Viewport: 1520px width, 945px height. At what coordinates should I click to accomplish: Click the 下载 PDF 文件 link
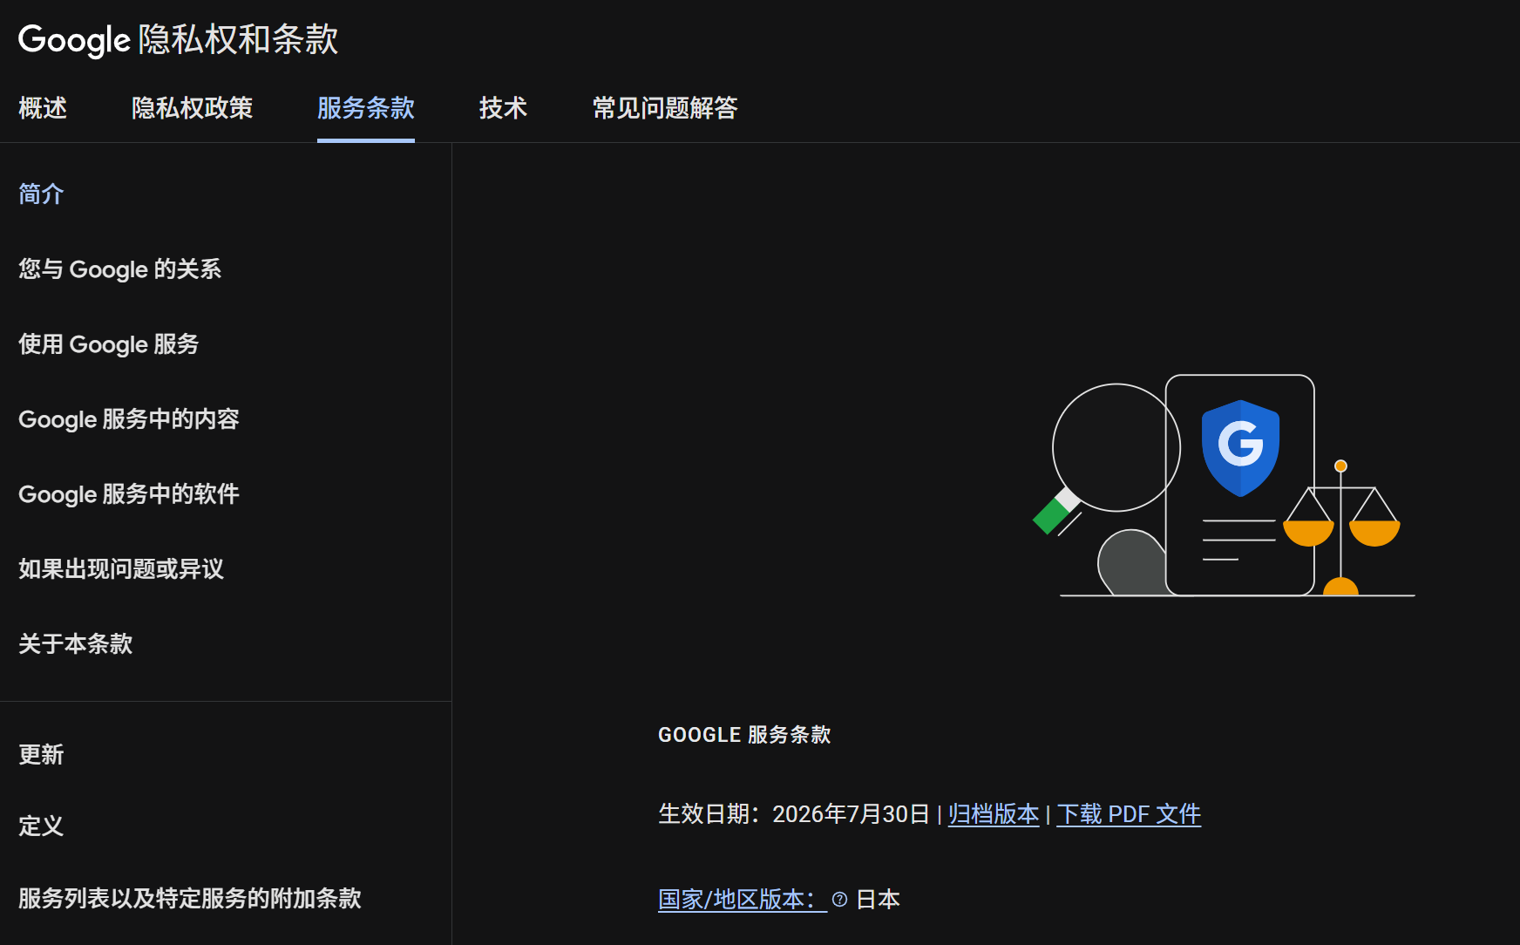point(1129,814)
